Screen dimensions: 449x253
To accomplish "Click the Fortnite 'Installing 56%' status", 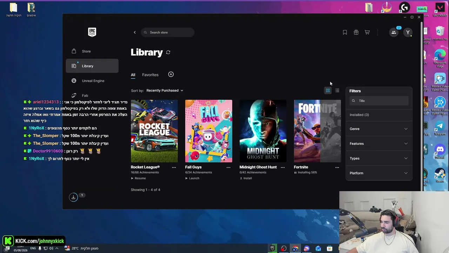I will [307, 173].
